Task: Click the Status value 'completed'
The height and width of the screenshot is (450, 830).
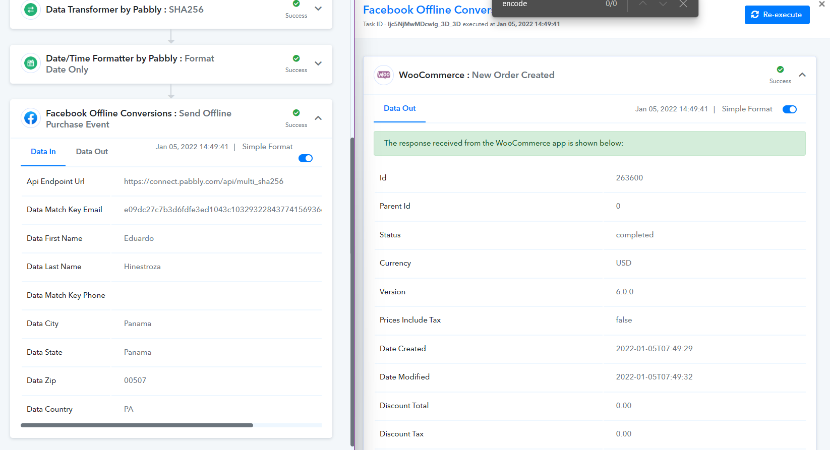Action: coord(635,235)
